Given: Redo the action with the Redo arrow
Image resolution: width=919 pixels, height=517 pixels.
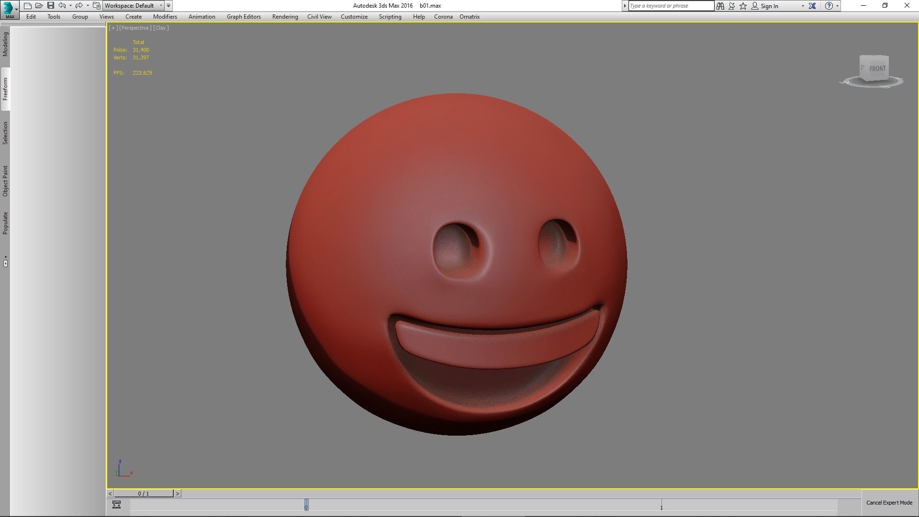Looking at the screenshot, I should click(x=79, y=6).
